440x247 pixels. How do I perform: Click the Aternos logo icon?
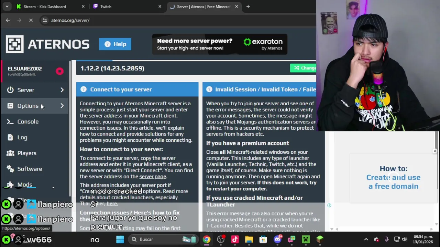click(14, 44)
